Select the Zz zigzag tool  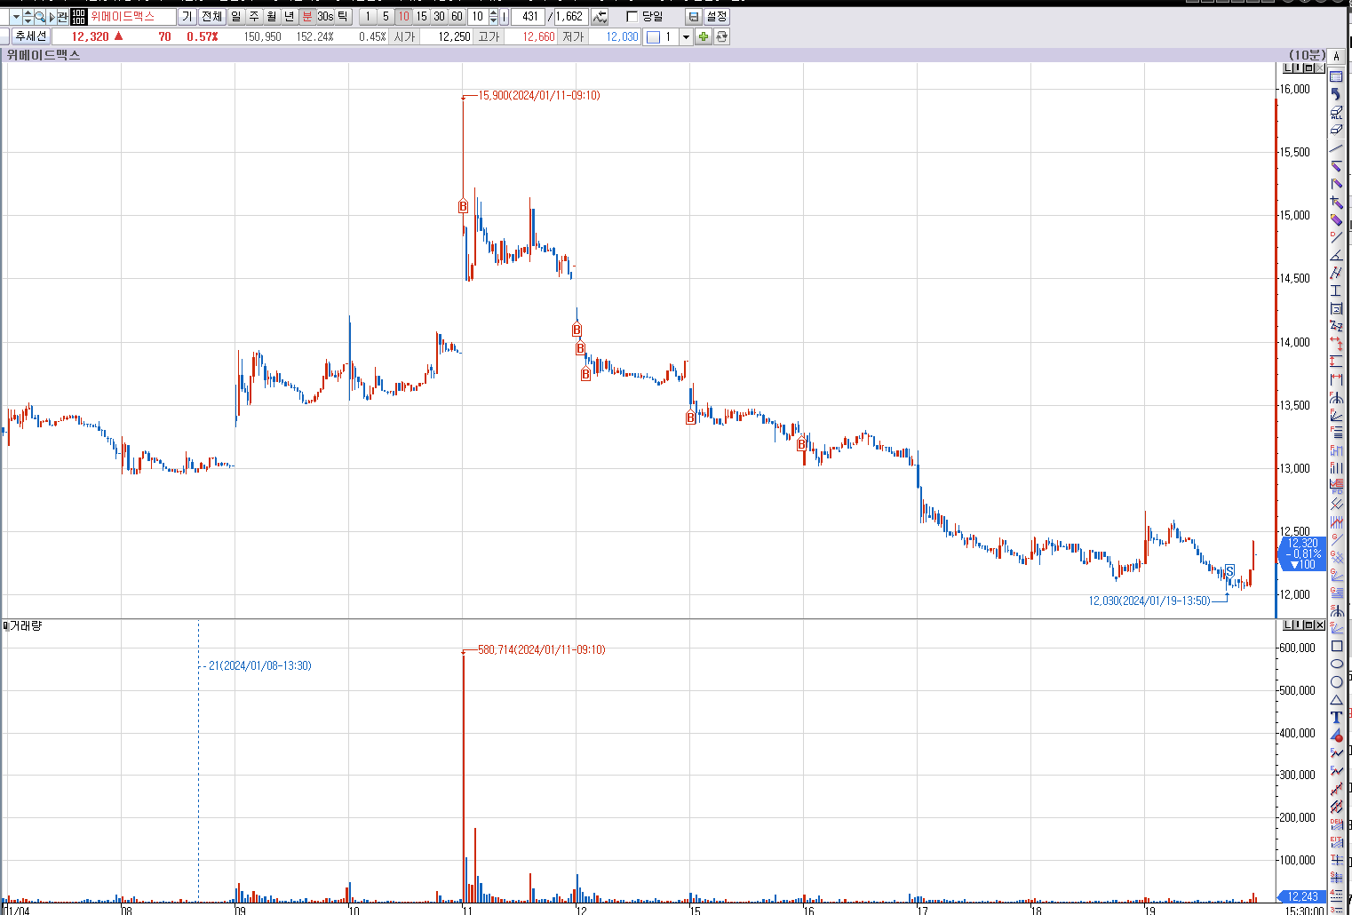(1336, 326)
